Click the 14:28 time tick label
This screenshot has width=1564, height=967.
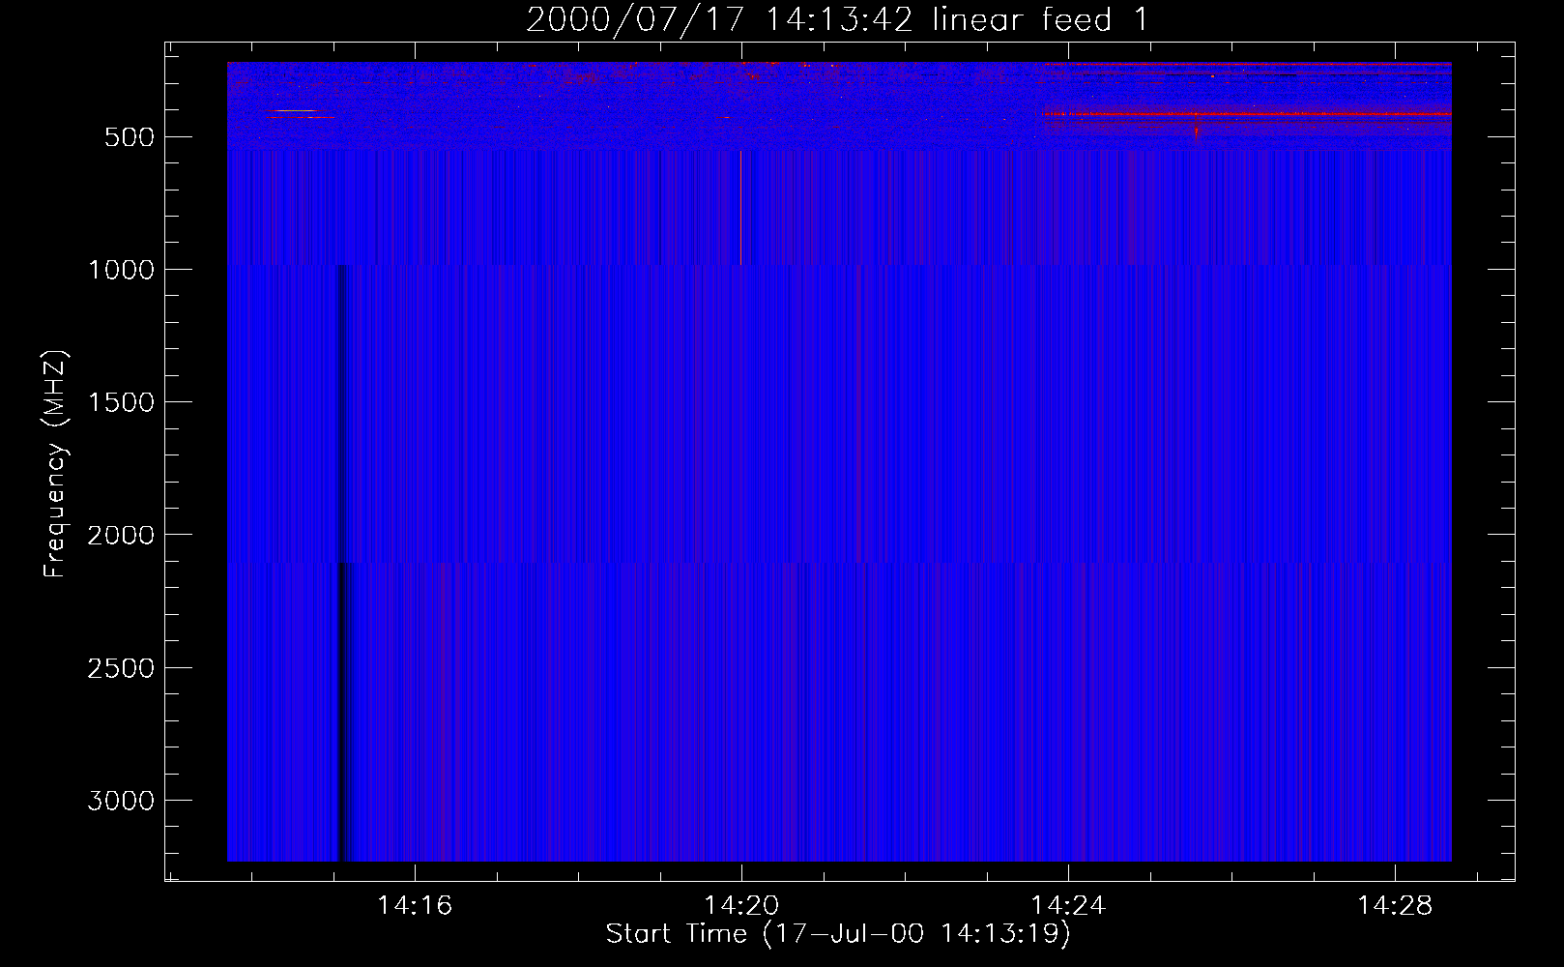click(1395, 906)
